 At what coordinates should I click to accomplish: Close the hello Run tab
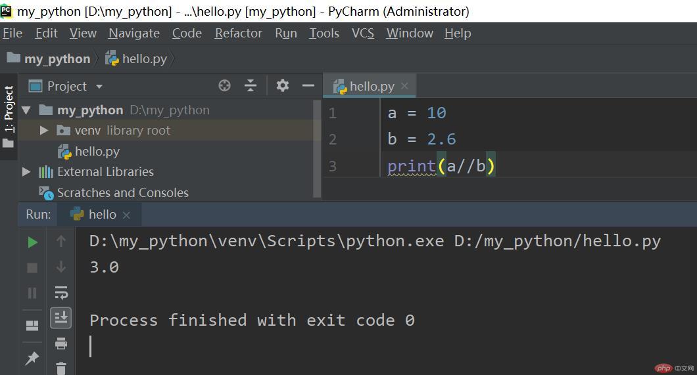[x=126, y=215]
